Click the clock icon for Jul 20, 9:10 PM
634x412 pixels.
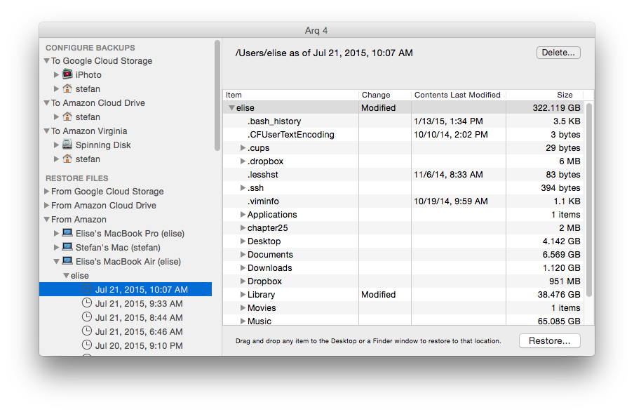pos(87,345)
